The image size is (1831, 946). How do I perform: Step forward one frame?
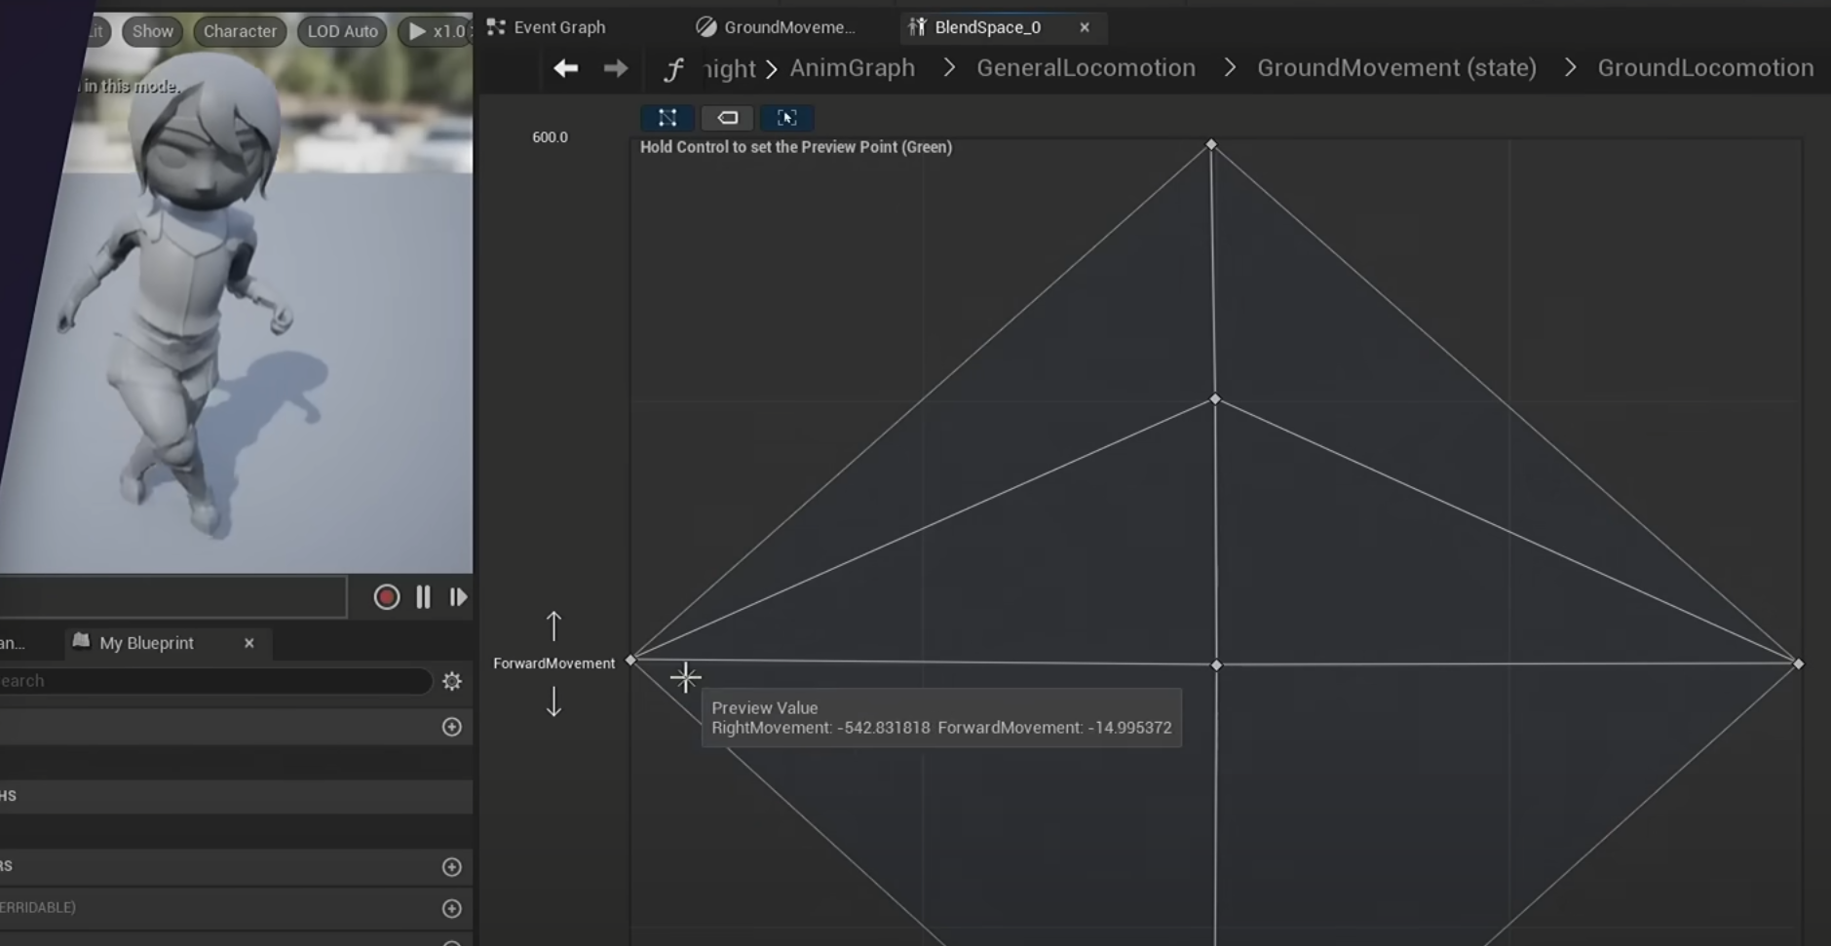(458, 597)
